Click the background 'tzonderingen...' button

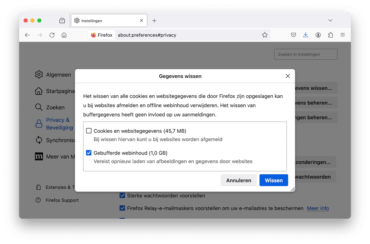(x=316, y=162)
